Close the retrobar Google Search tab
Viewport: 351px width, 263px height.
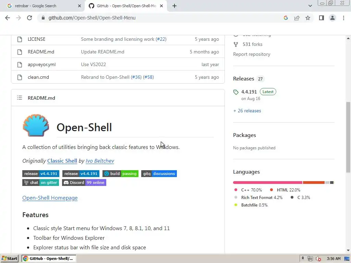pyautogui.click(x=80, y=6)
